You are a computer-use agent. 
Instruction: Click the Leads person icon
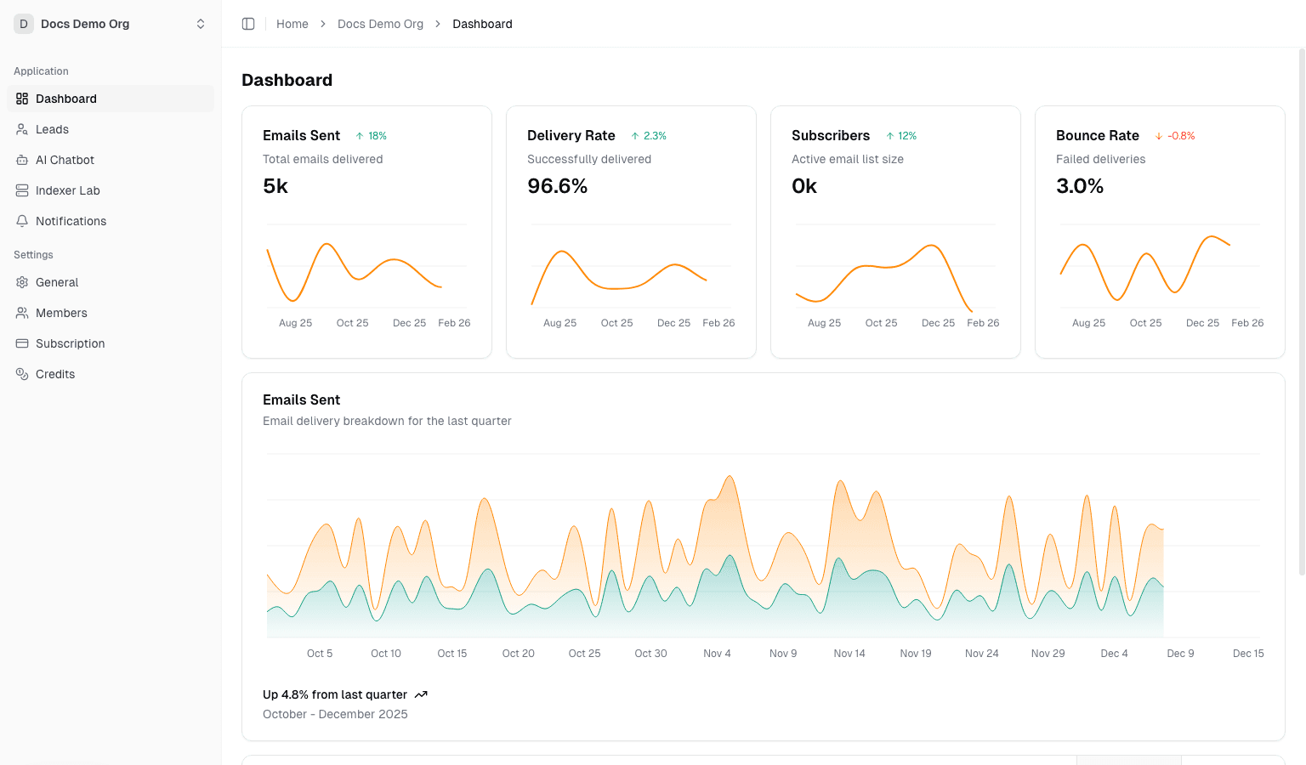pos(22,129)
